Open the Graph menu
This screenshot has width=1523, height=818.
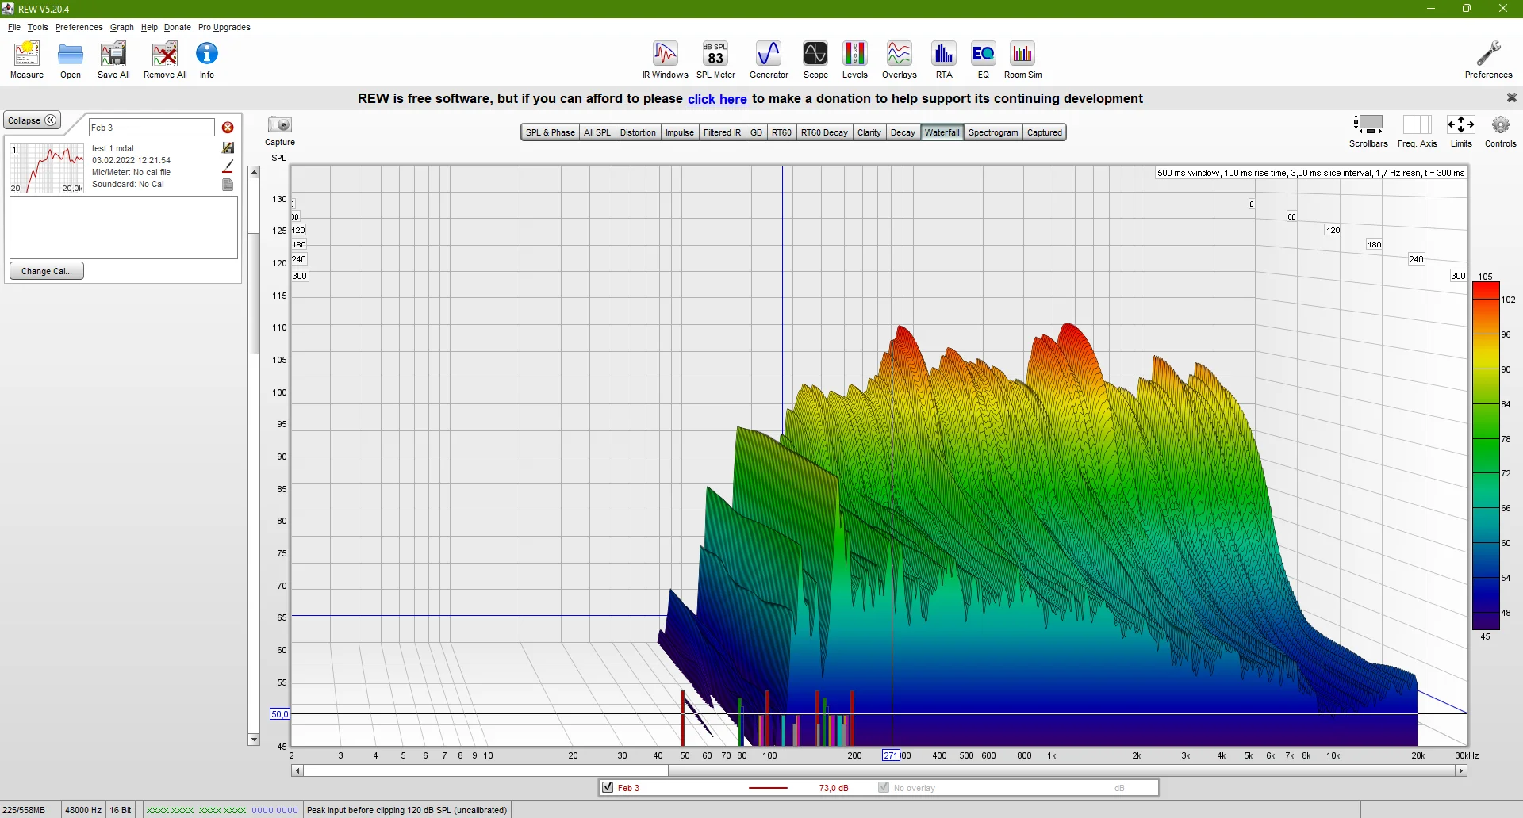point(122,27)
